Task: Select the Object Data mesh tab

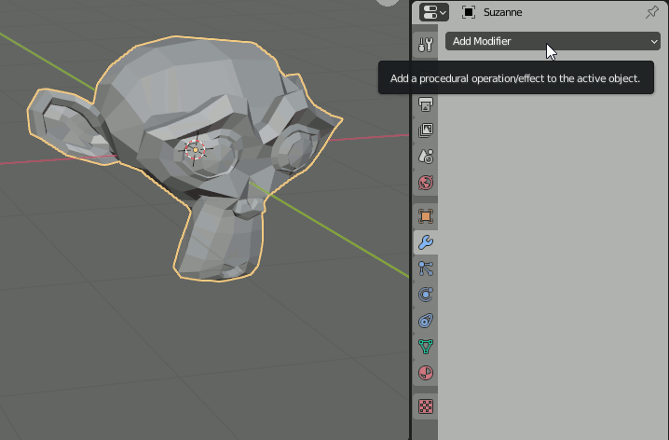Action: [425, 347]
